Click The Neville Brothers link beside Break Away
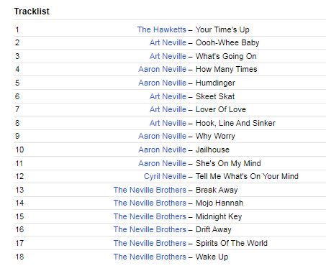 click(150, 190)
